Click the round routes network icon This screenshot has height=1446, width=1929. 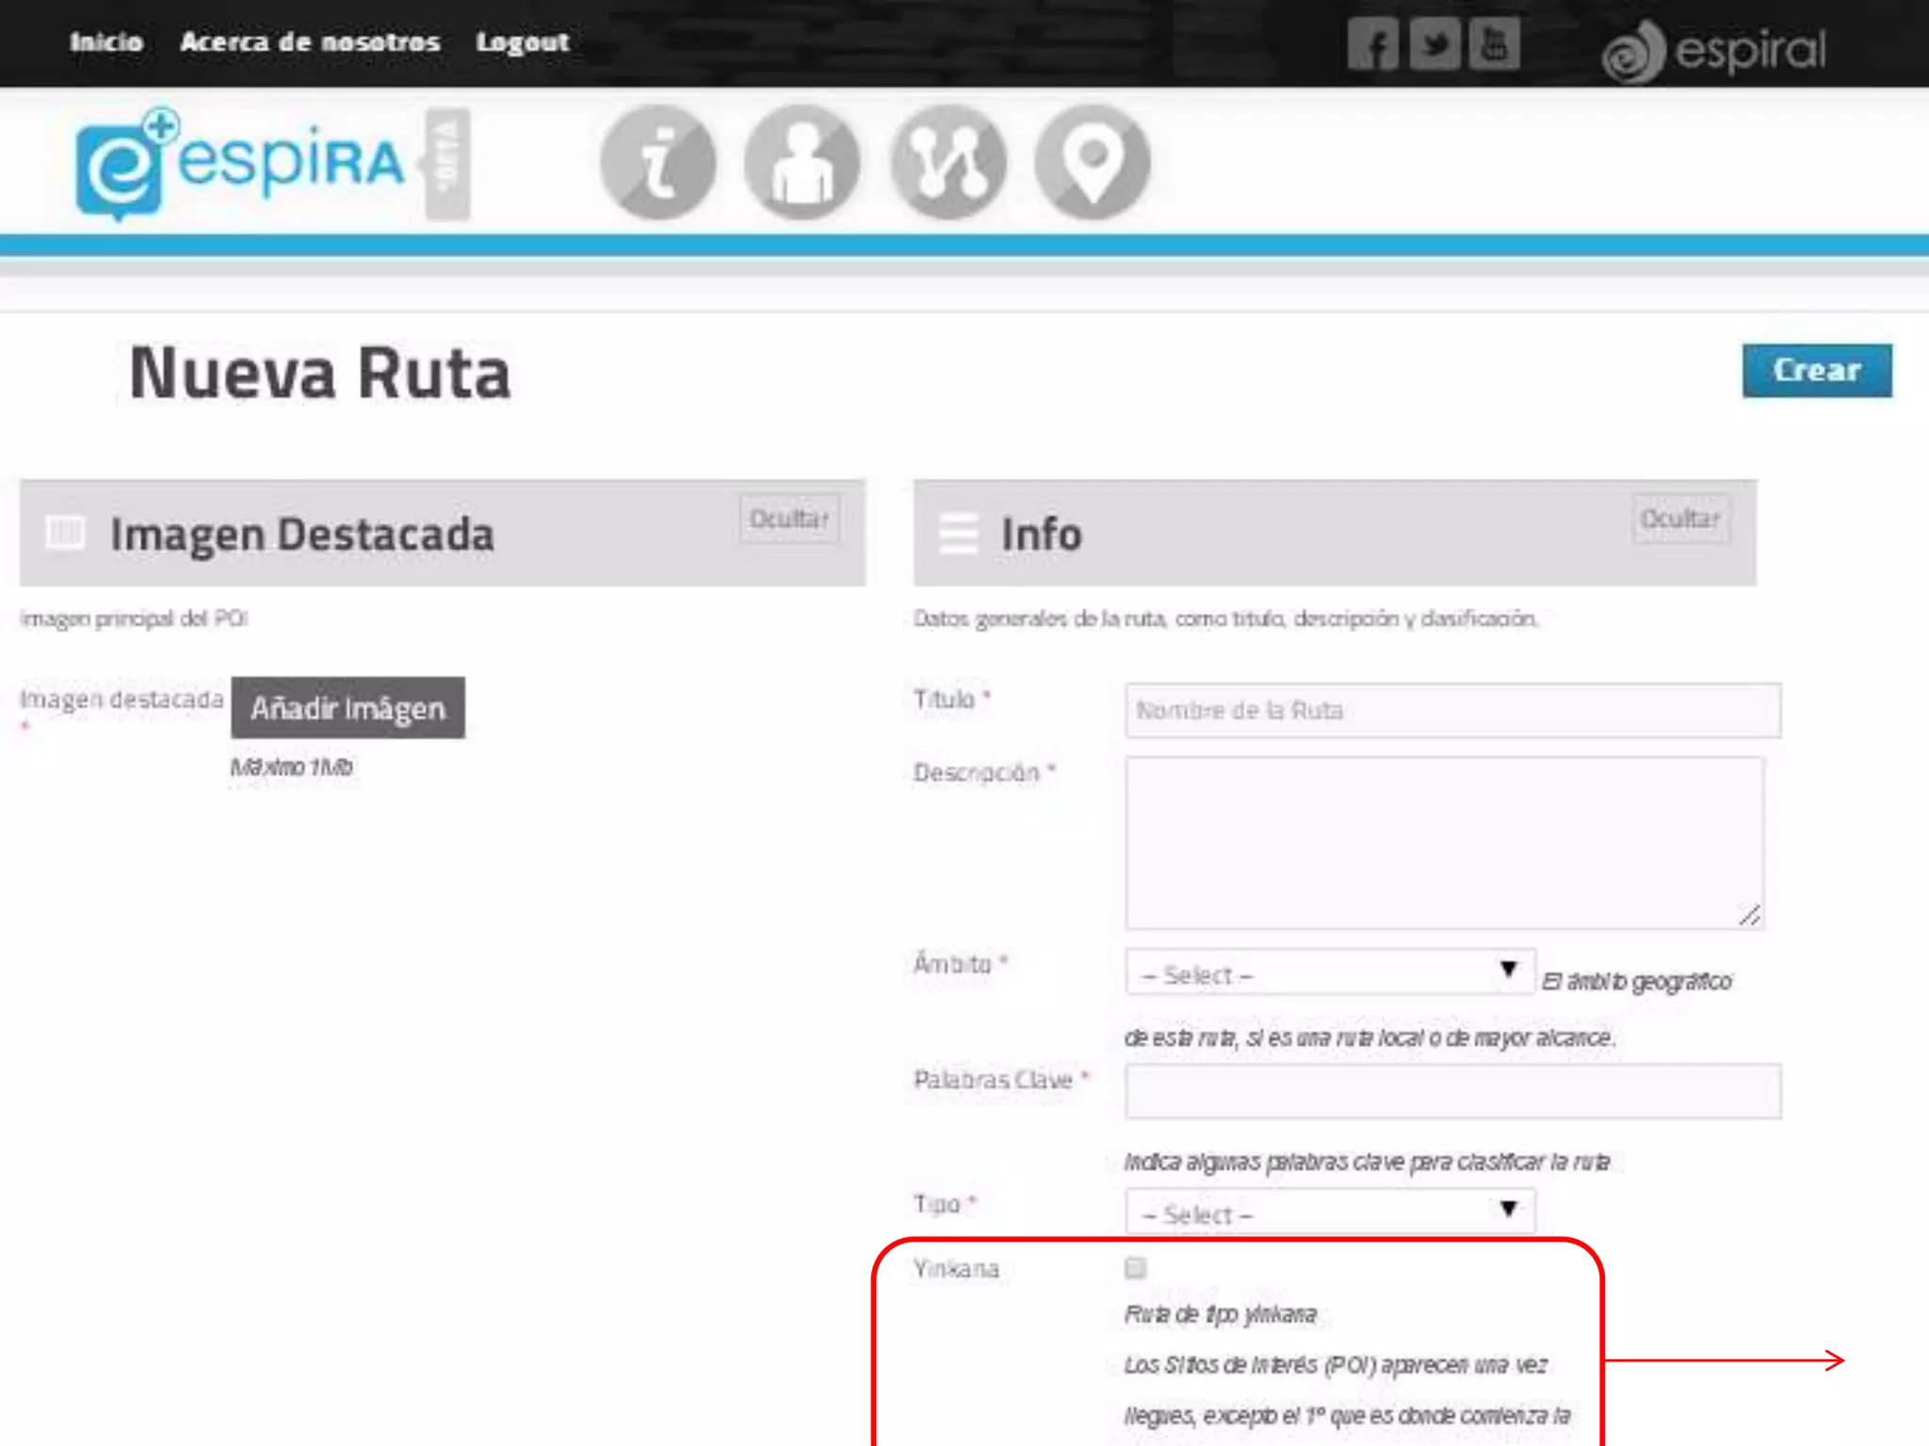pos(948,162)
